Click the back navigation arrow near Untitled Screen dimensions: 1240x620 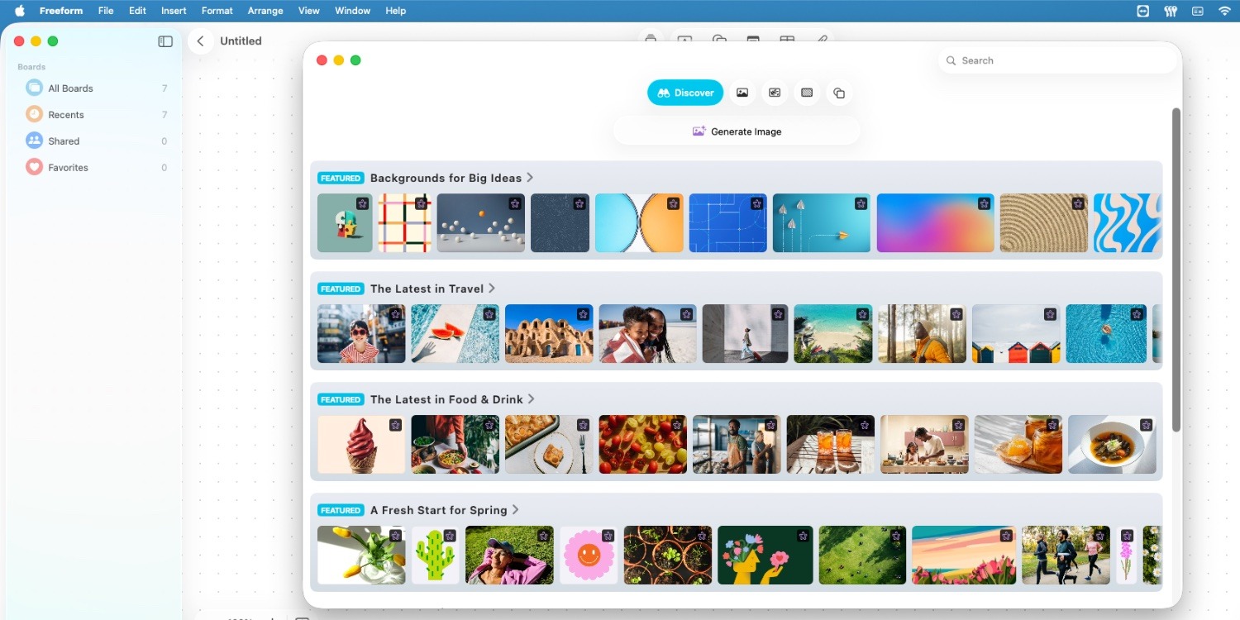pyautogui.click(x=200, y=41)
